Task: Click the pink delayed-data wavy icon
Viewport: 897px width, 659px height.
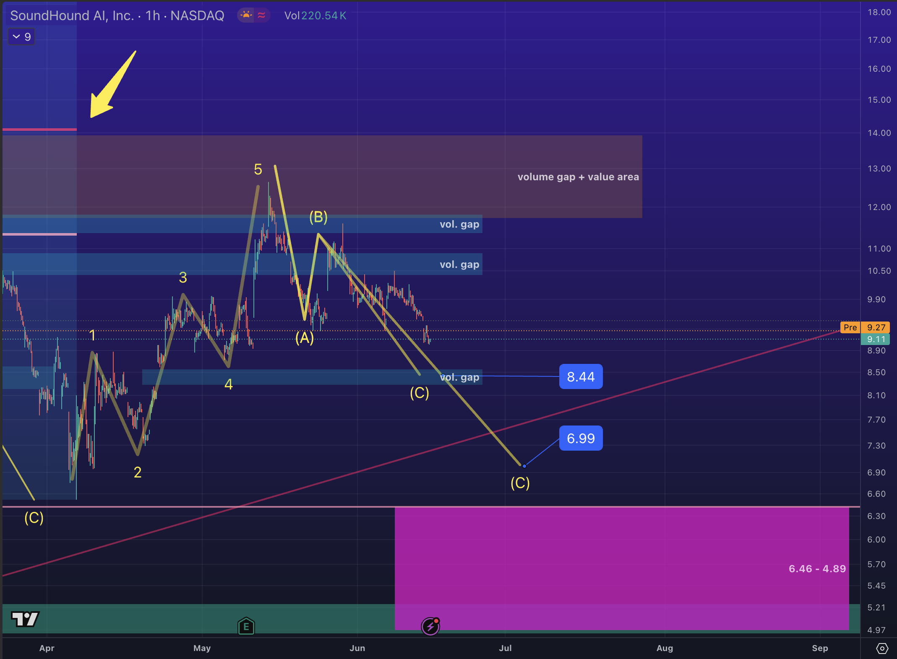Action: pos(261,16)
